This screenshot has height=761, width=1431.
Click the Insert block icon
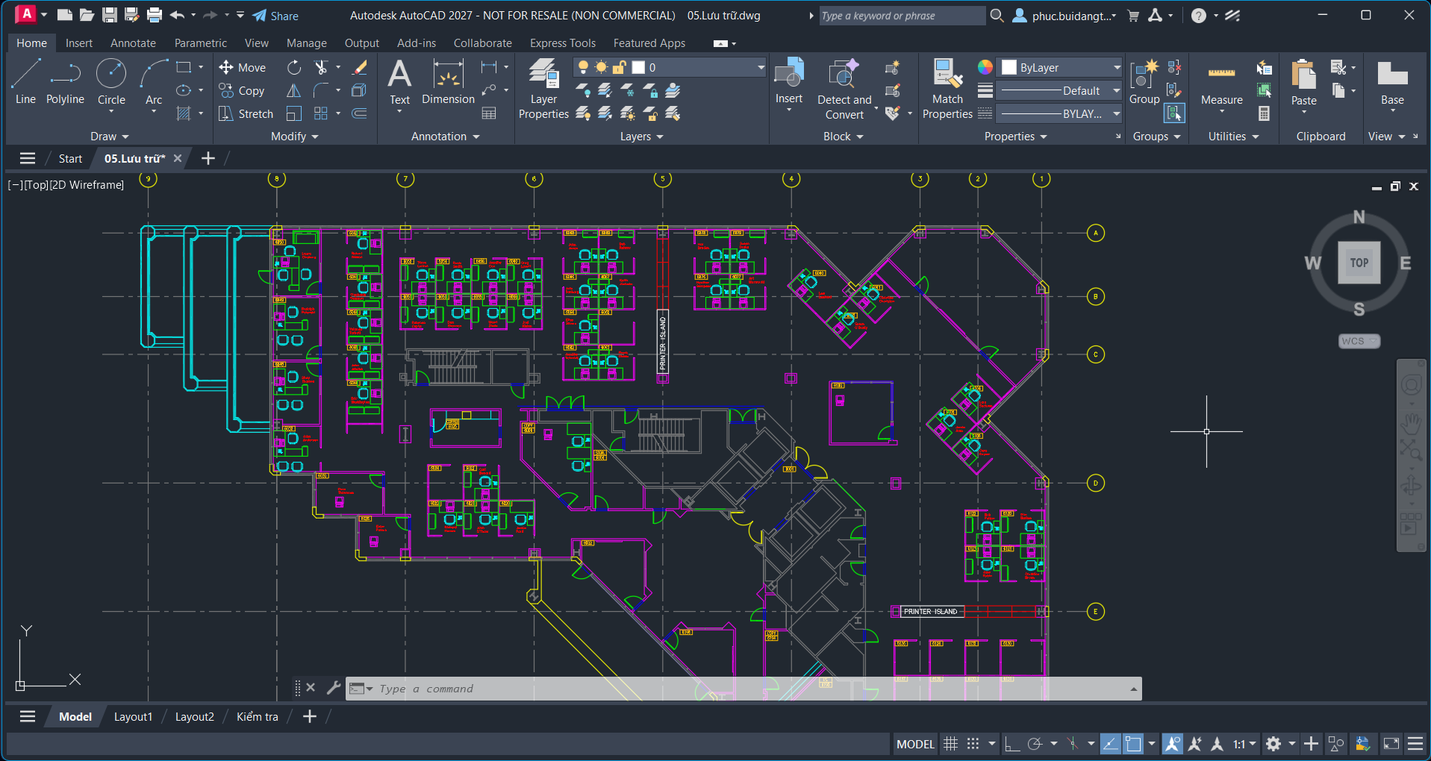pos(789,75)
